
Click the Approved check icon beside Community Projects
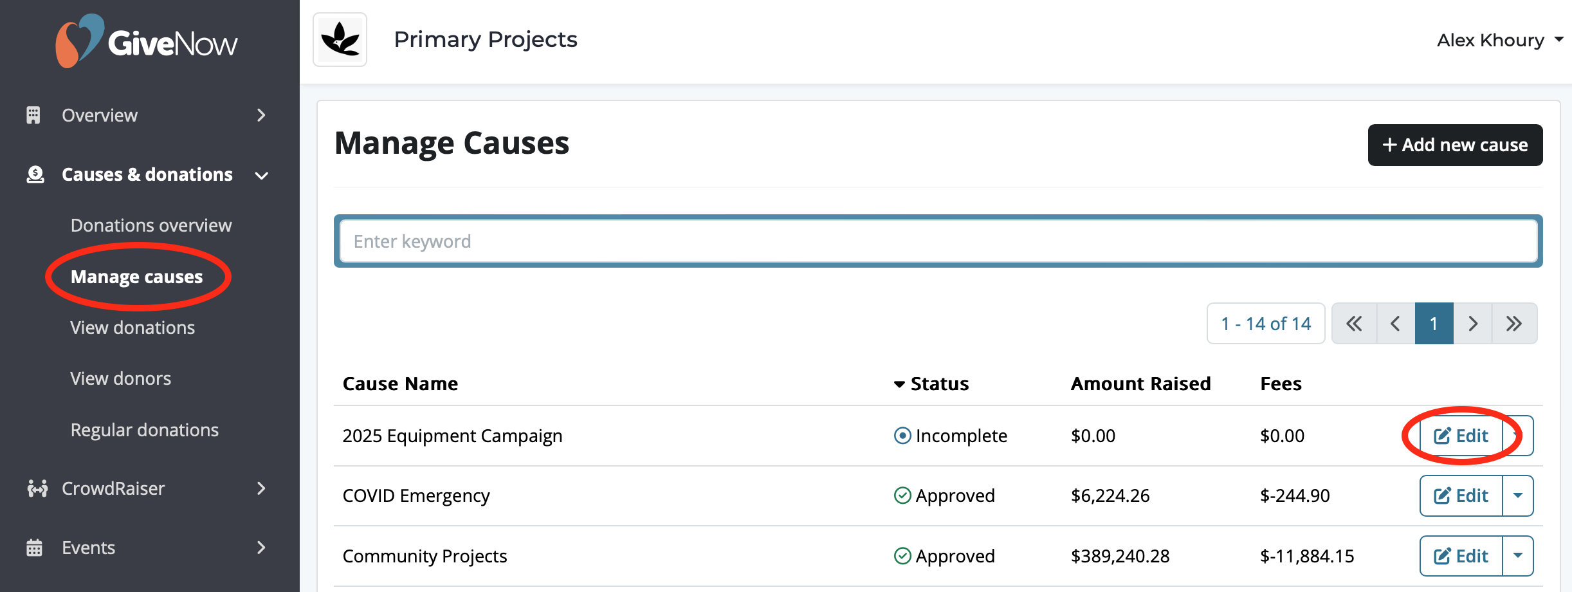[901, 556]
